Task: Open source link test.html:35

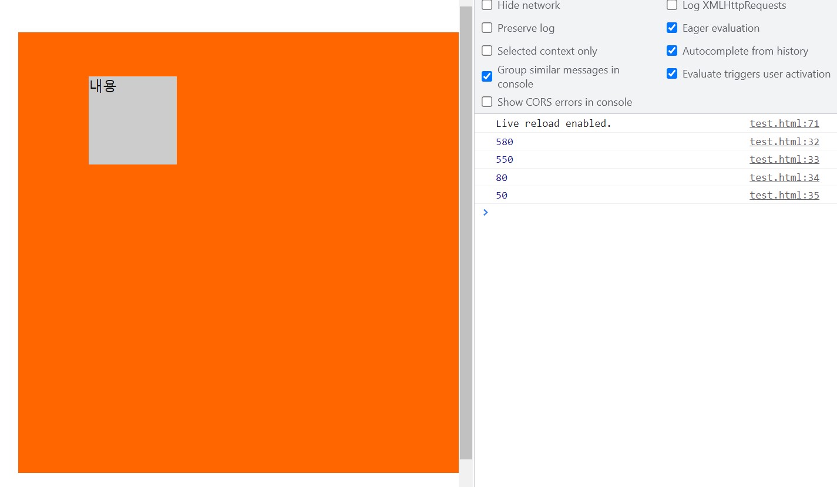Action: click(x=784, y=195)
